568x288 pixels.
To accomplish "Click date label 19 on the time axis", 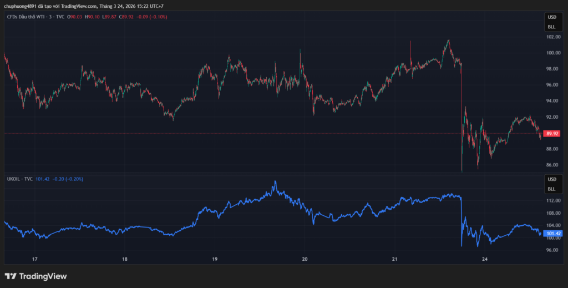I will click(215, 259).
